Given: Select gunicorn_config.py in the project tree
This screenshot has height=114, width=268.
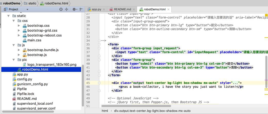Looking at the screenshot, I should point(33,84).
